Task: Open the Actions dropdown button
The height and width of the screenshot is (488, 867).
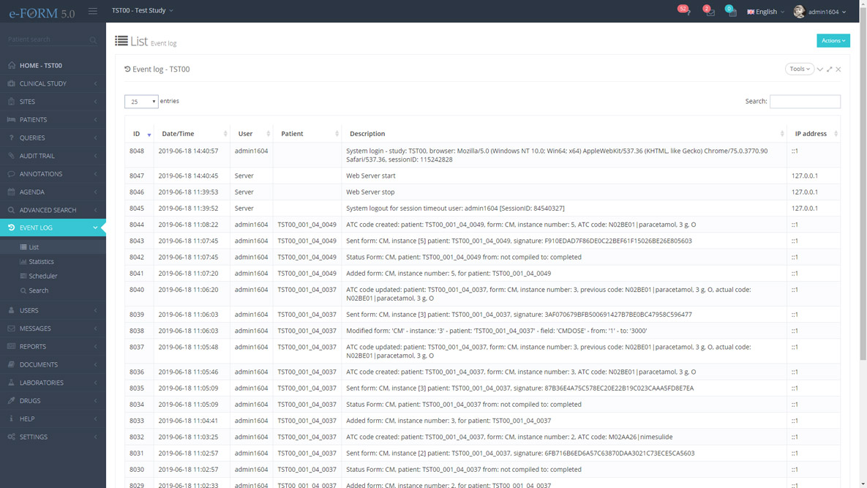Action: click(x=833, y=40)
